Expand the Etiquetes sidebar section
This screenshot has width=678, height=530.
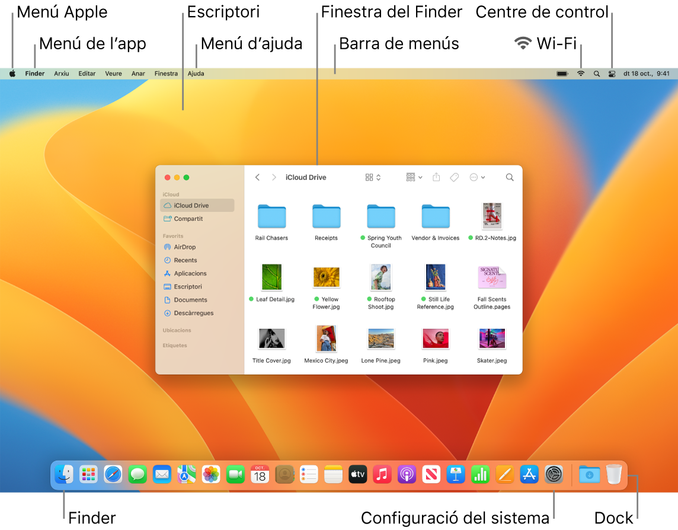click(x=175, y=346)
